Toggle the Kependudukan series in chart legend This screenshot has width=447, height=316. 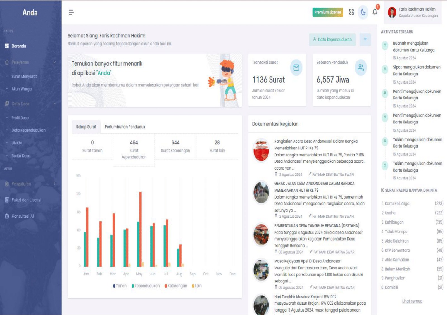pos(146,286)
